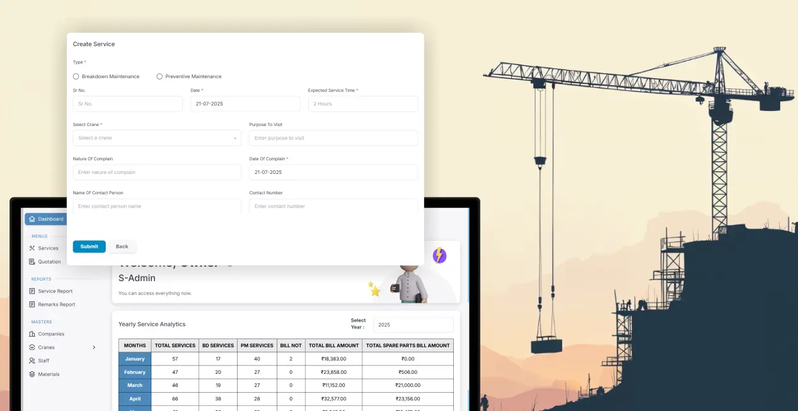This screenshot has height=411, width=798.
Task: Click the Date of Complain field
Action: [333, 172]
